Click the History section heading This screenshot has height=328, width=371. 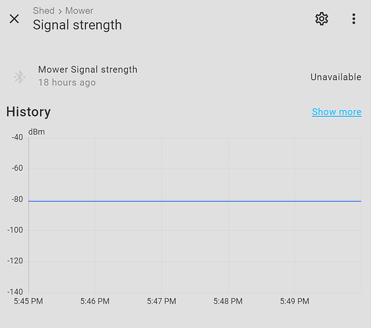(28, 112)
